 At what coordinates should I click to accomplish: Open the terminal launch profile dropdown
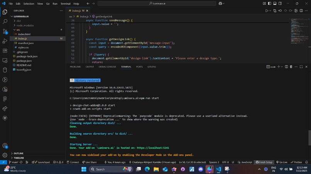click(x=282, y=67)
